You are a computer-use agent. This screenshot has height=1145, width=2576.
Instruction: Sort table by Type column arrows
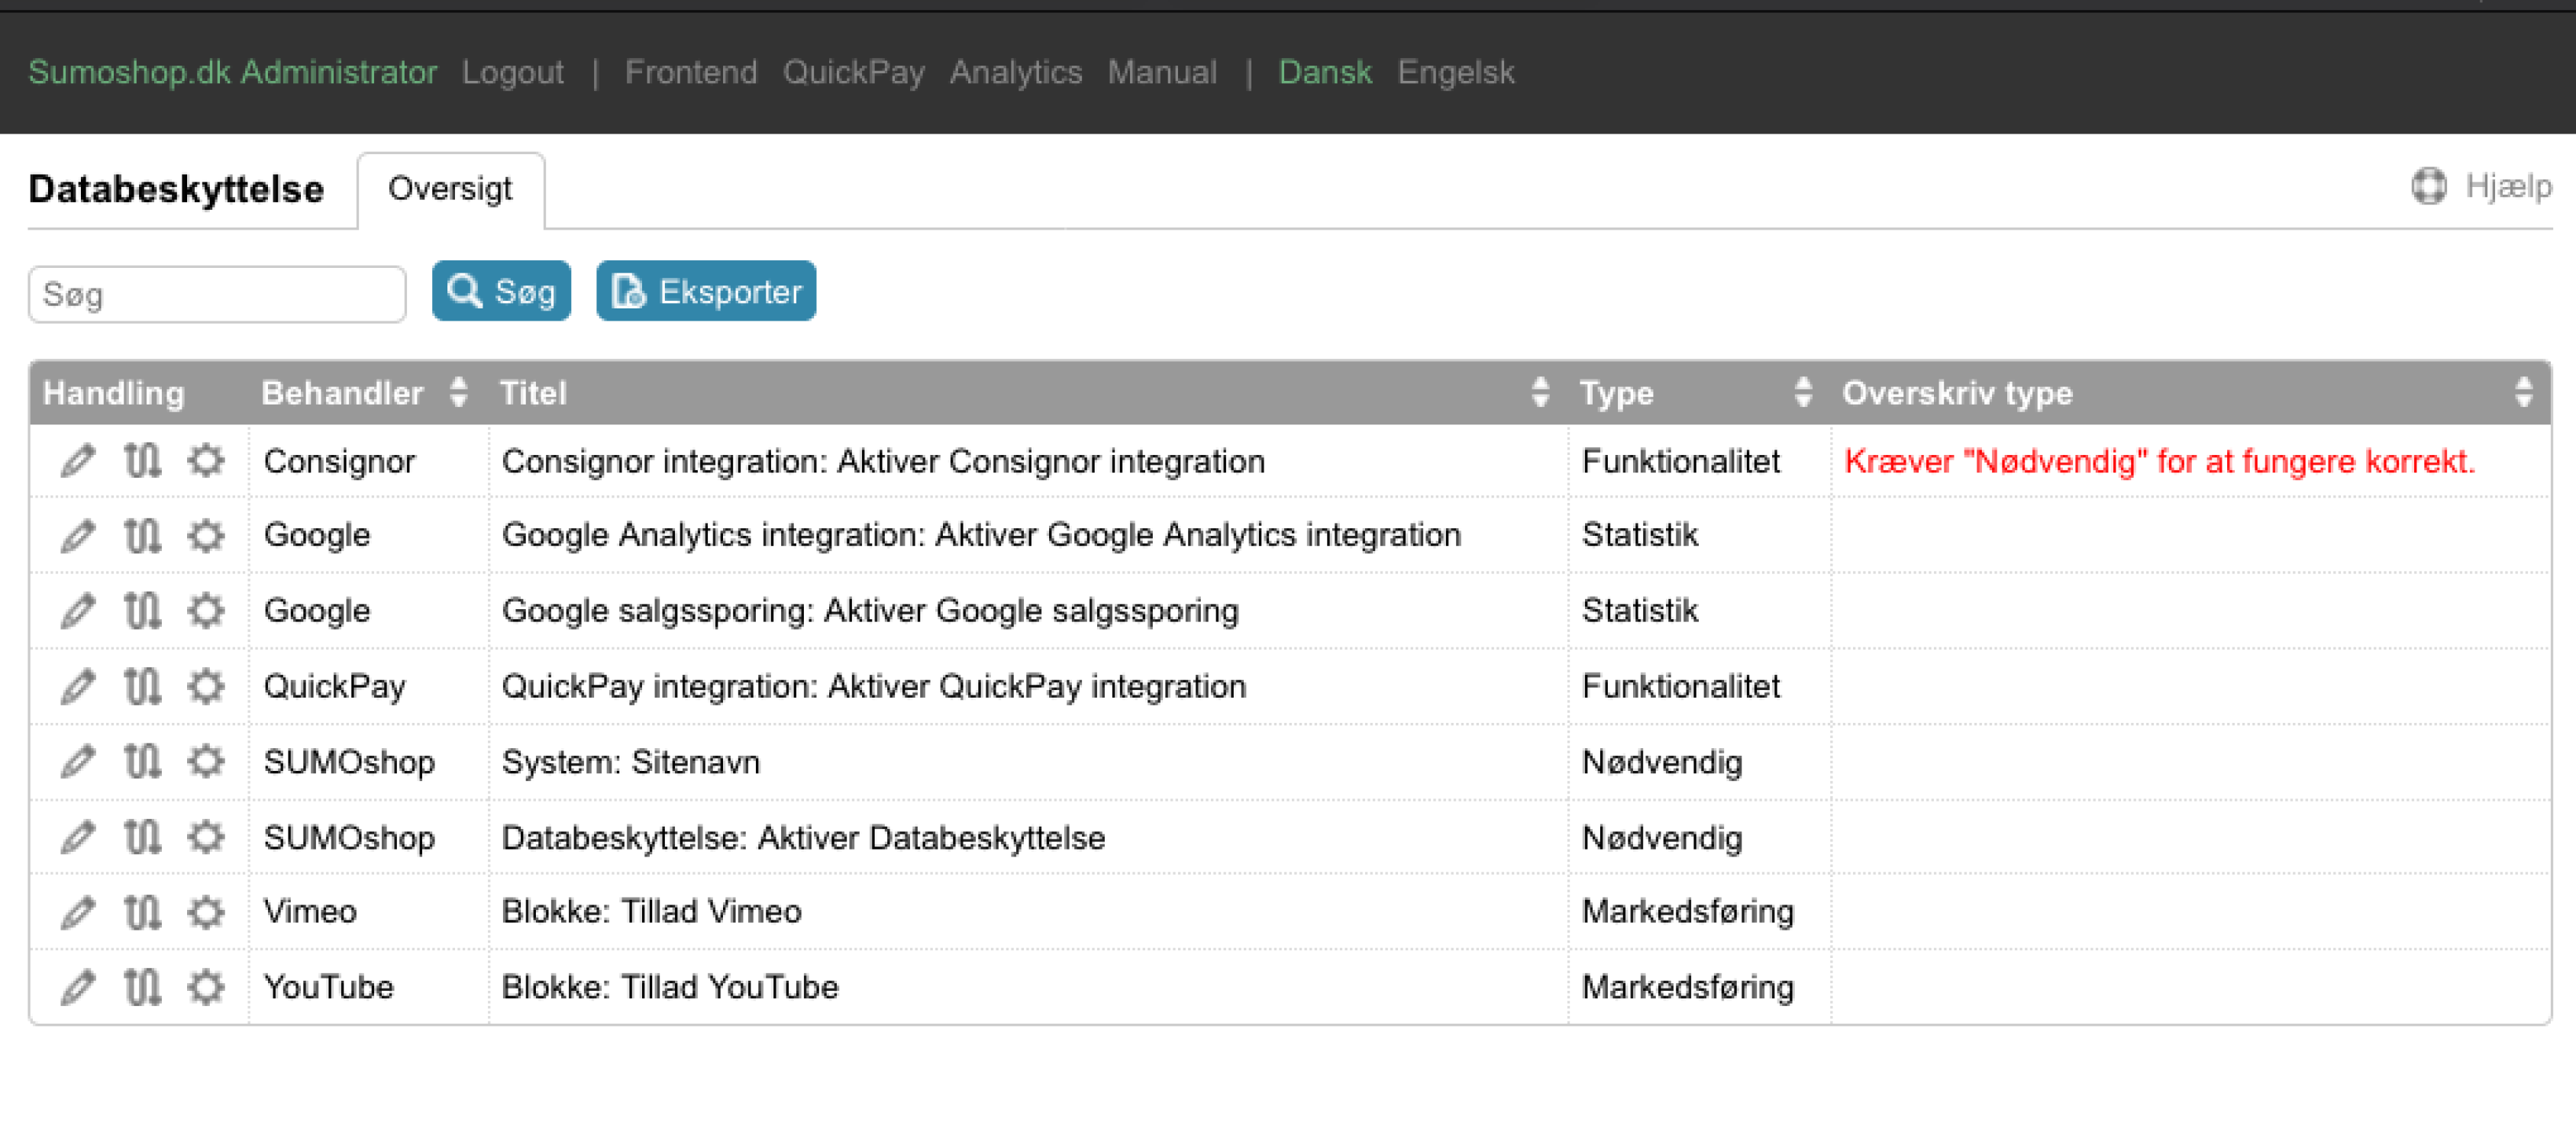(1803, 392)
